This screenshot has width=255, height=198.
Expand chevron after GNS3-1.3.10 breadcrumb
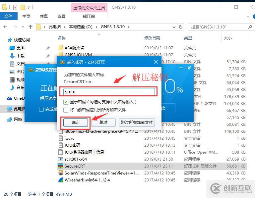(x=129, y=27)
